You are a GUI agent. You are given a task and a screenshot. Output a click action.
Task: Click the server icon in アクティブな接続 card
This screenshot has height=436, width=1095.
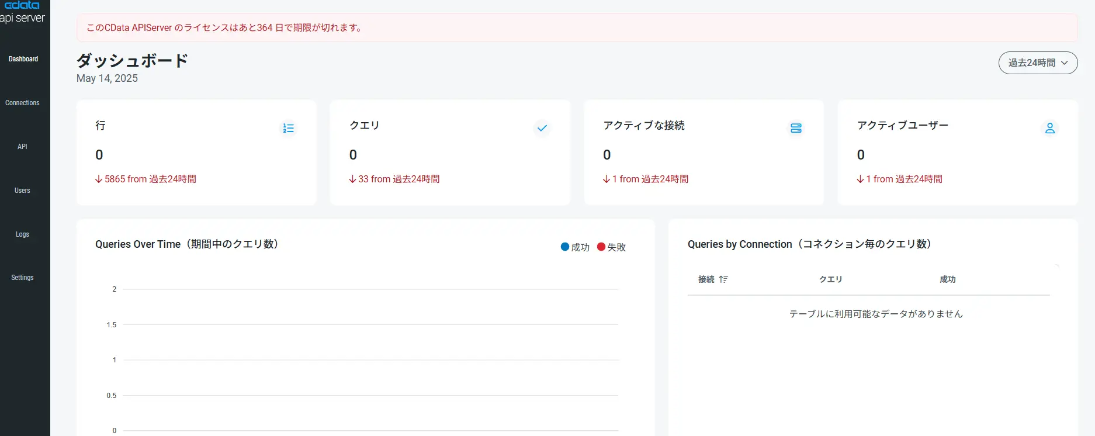[796, 128]
